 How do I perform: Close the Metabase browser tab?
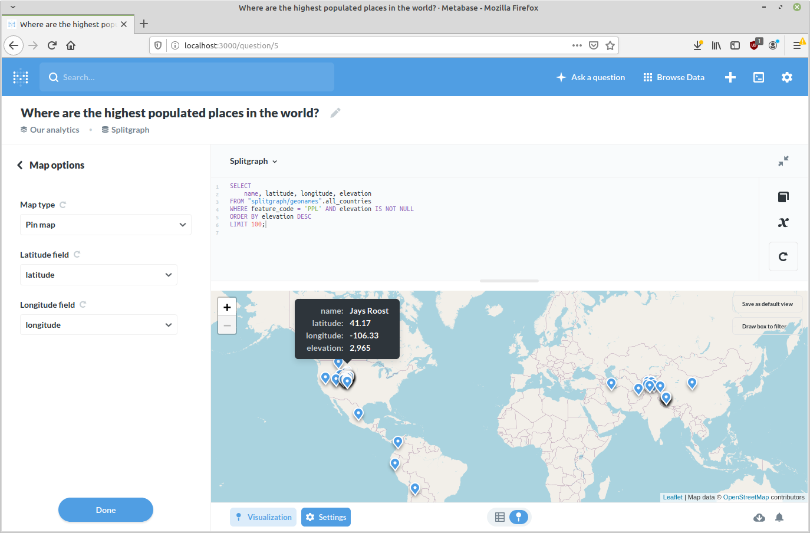pos(124,24)
